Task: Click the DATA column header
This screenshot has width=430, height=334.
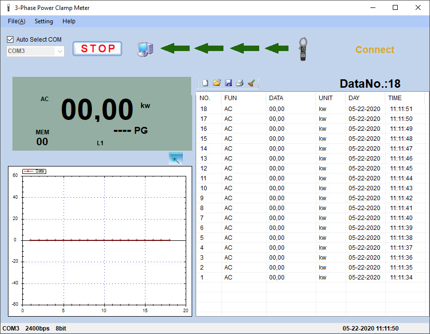Action: coord(276,98)
